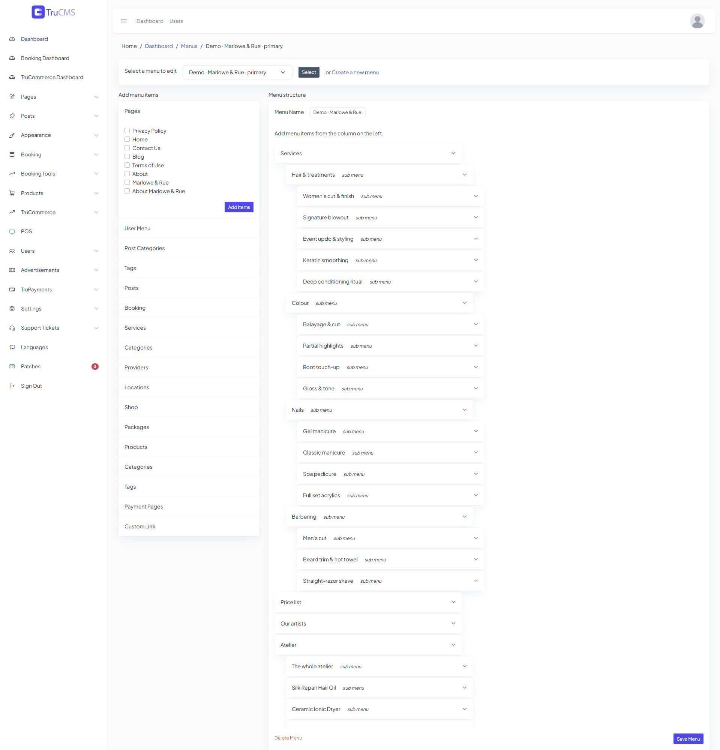Click the Save Menu button

point(688,739)
